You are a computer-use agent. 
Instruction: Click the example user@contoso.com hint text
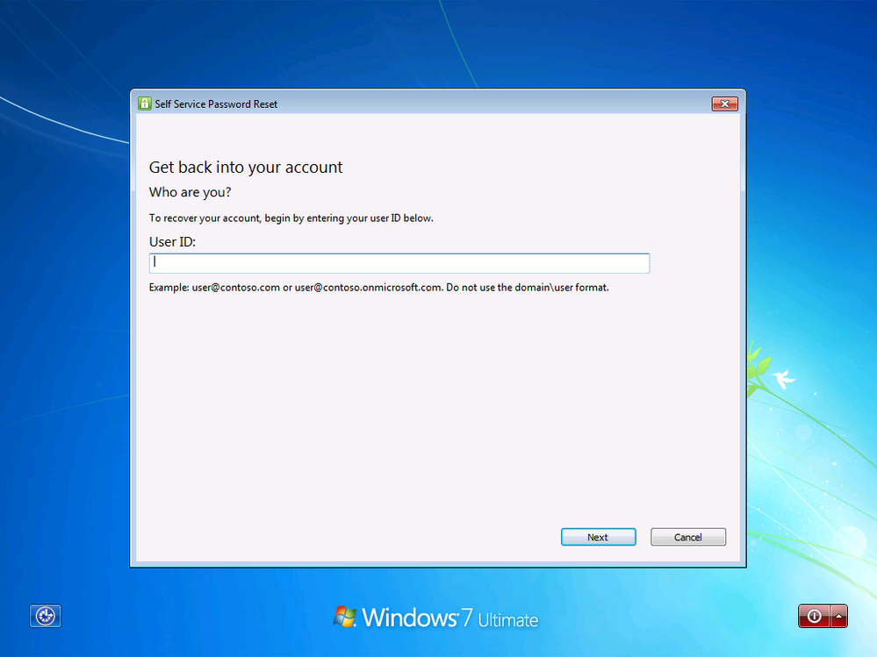(378, 287)
